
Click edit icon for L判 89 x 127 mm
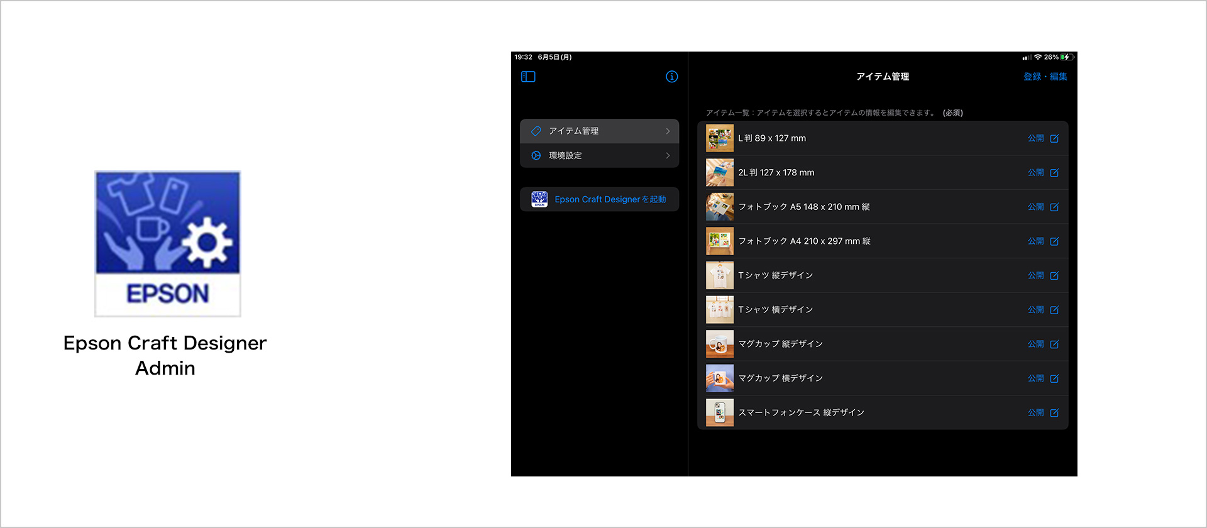pyautogui.click(x=1054, y=138)
